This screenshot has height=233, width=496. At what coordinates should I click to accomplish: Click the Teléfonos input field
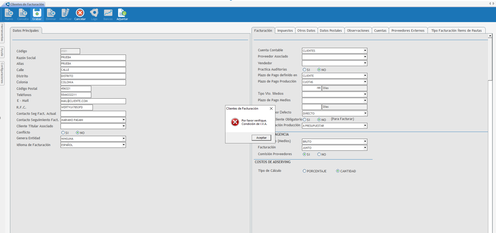click(x=76, y=95)
